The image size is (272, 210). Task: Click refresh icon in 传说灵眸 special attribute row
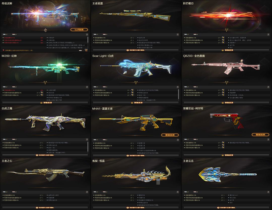[86, 50]
